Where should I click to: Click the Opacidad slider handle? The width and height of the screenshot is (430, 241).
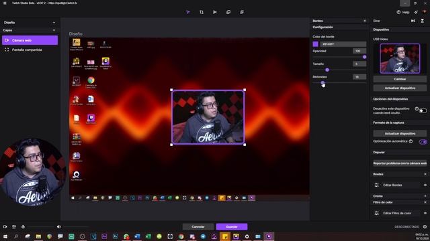tap(364, 57)
